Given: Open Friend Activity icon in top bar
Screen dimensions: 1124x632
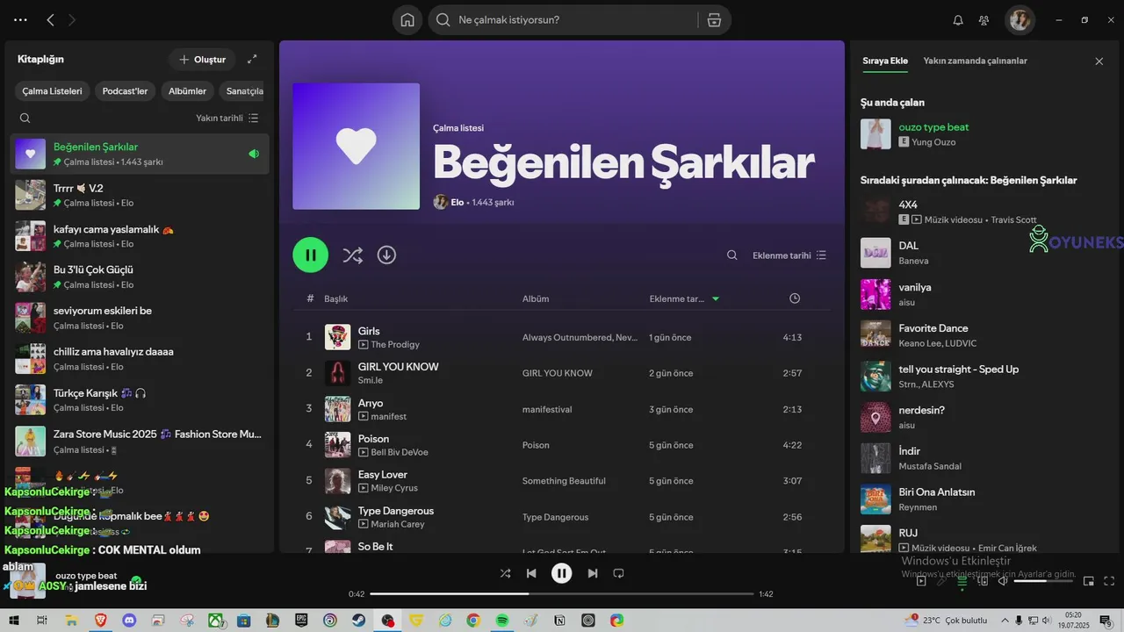Looking at the screenshot, I should pyautogui.click(x=983, y=20).
